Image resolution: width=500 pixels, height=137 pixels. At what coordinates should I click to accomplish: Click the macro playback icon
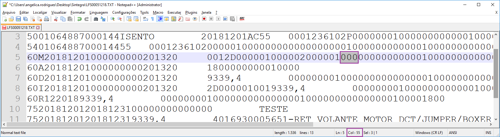click(218, 19)
